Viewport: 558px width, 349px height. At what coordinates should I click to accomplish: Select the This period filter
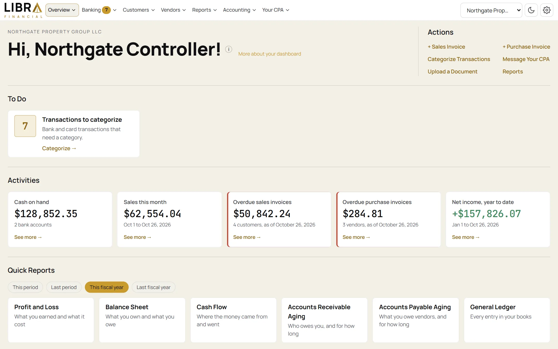pyautogui.click(x=25, y=287)
